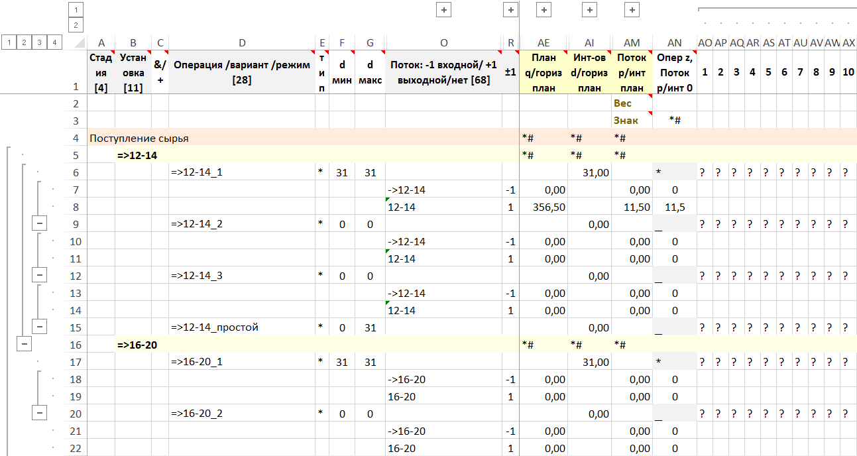Screen dimensions: 857x456
Task: Click the cell containing 356,50
Action: tap(543, 207)
